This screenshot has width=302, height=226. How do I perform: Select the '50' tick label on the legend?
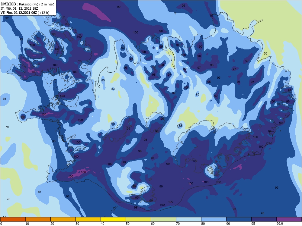tap(127, 224)
